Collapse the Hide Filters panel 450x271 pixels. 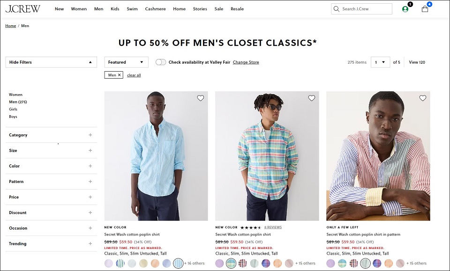click(x=51, y=62)
